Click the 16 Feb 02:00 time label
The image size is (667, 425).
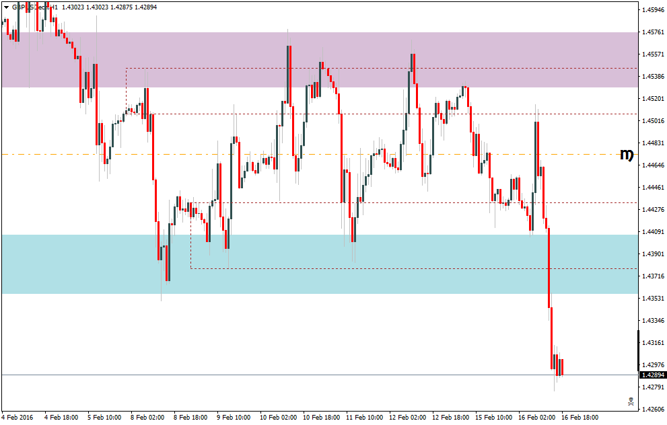click(x=537, y=418)
